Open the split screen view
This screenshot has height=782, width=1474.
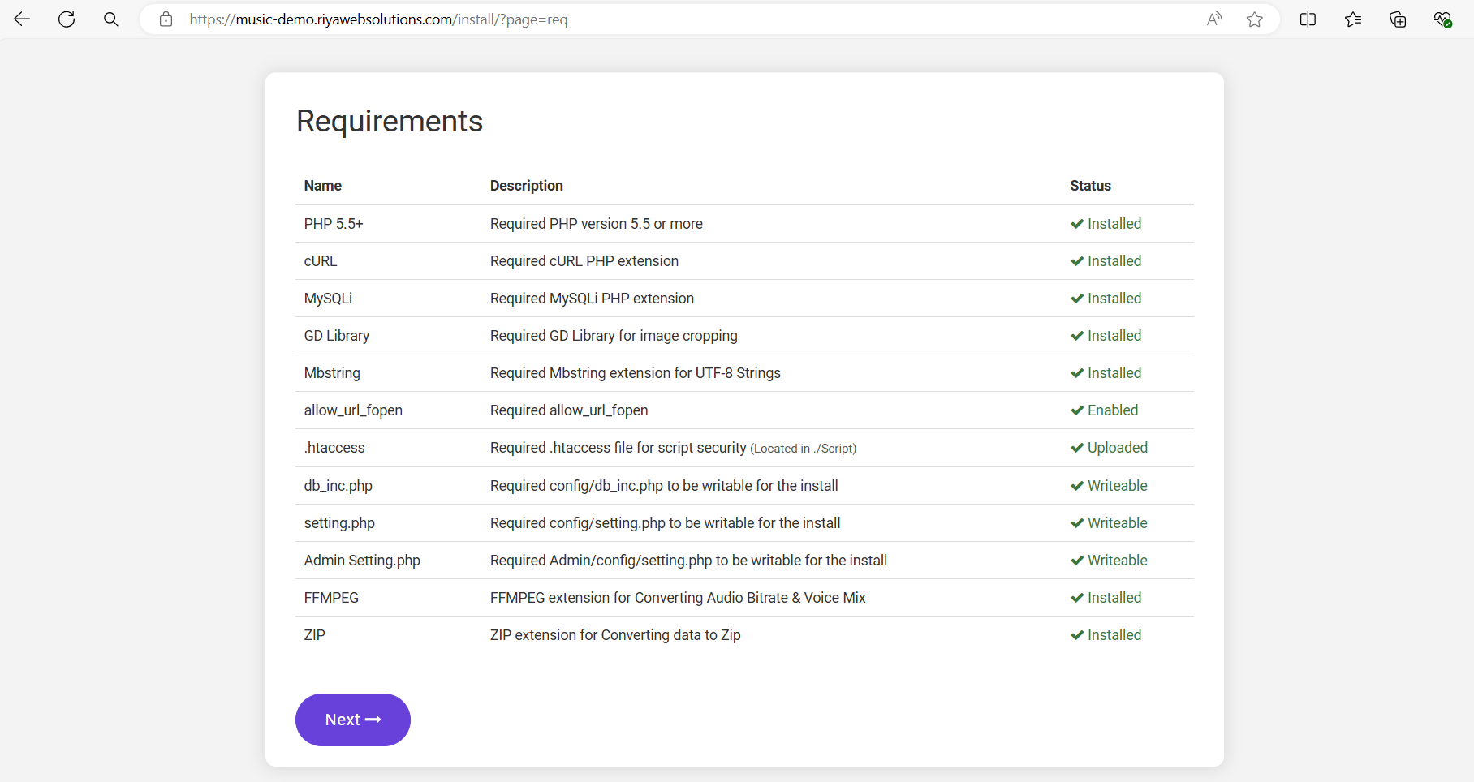pyautogui.click(x=1308, y=19)
